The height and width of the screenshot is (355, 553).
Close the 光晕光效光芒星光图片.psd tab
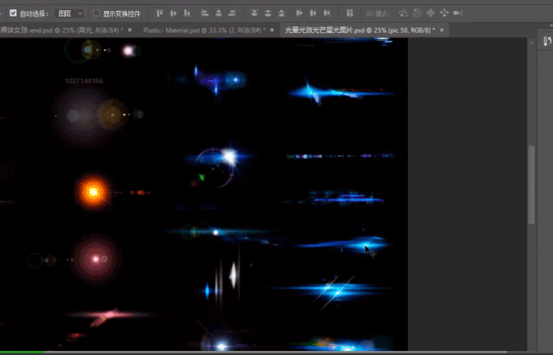(442, 31)
